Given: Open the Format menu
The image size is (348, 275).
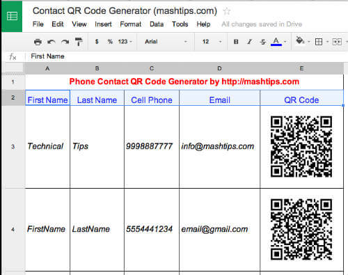Looking at the screenshot, I should coord(130,24).
